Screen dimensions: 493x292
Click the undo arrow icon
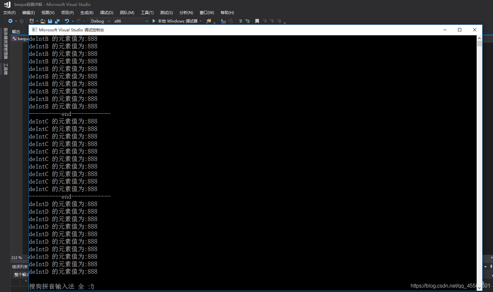point(67,21)
